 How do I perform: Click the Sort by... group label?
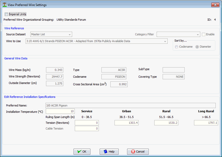tap(180, 41)
